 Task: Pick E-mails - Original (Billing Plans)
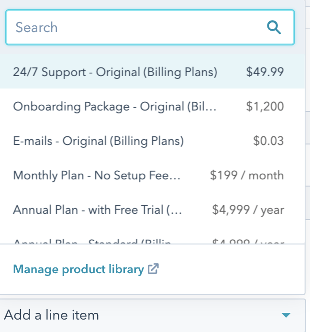(98, 141)
